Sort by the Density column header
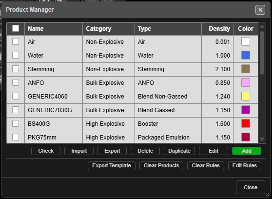 (217, 29)
